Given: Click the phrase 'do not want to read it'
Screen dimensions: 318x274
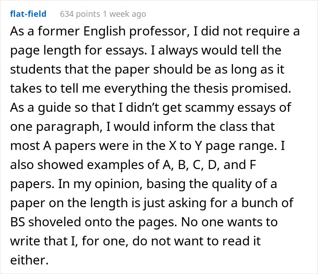Looking at the screenshot, I should tap(197, 241).
